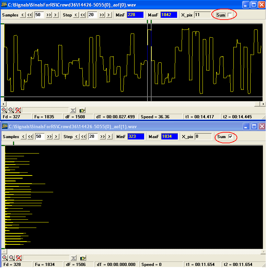Uncheck the Sum checkbox in bottom window
The width and height of the screenshot is (266, 268).
[x=230, y=137]
